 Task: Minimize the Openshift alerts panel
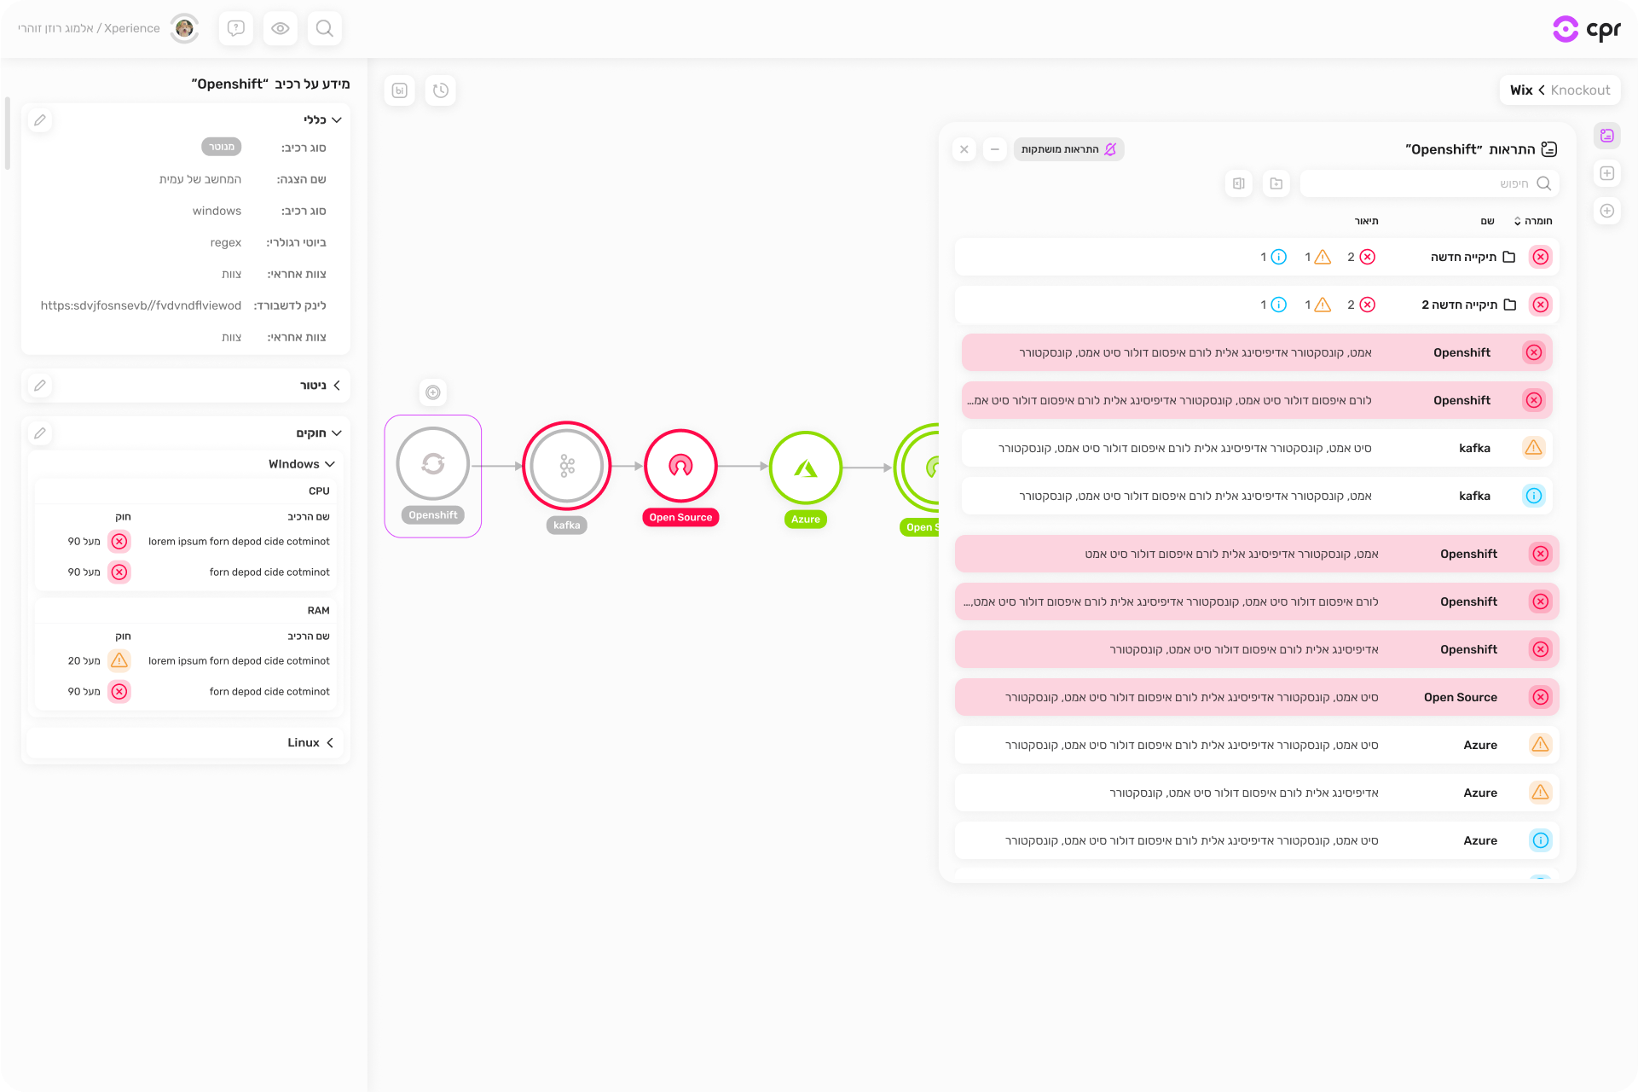click(x=994, y=149)
